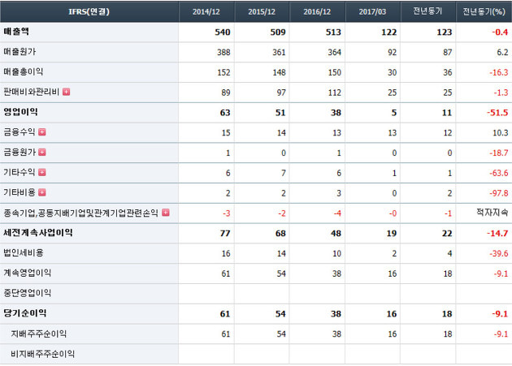Expand the 종속기업,공동지배기업및관계기업관련손익 plus icon
This screenshot has height=366, width=512.
click(166, 213)
